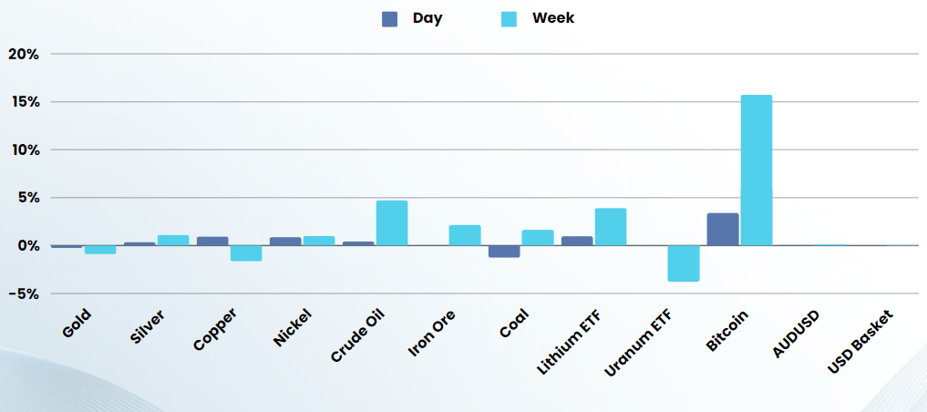
Task: Select the Lithium ETF weekly bar
Action: 611,227
